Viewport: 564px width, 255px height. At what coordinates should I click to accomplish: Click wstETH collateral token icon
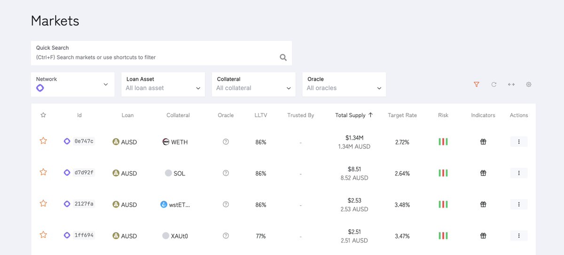(164, 204)
